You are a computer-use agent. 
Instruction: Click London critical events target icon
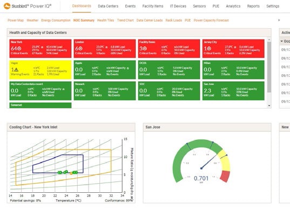click(80, 49)
